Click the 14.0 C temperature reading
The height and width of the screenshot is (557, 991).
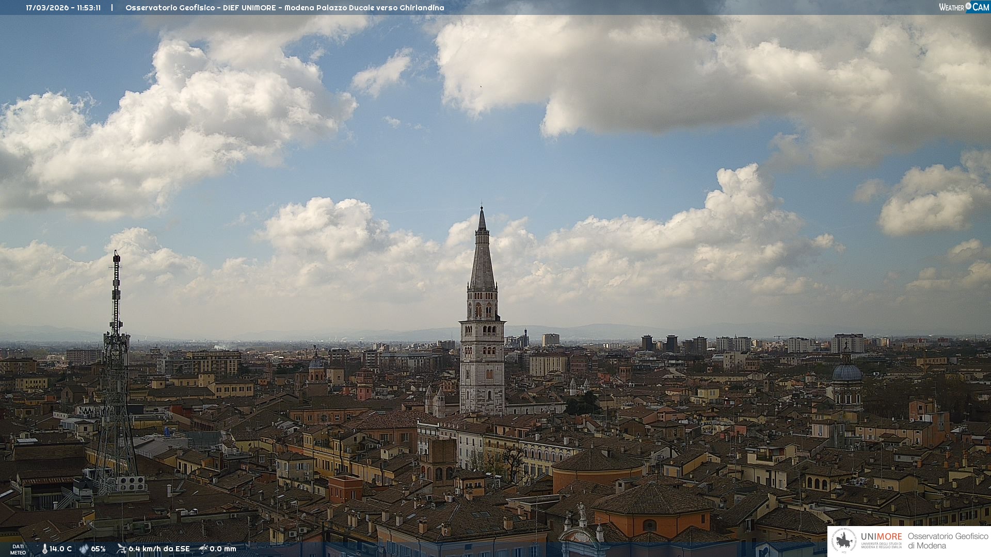61,549
